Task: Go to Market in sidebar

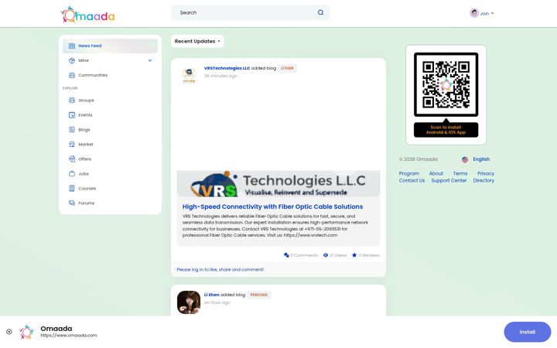Action: tap(110, 145)
